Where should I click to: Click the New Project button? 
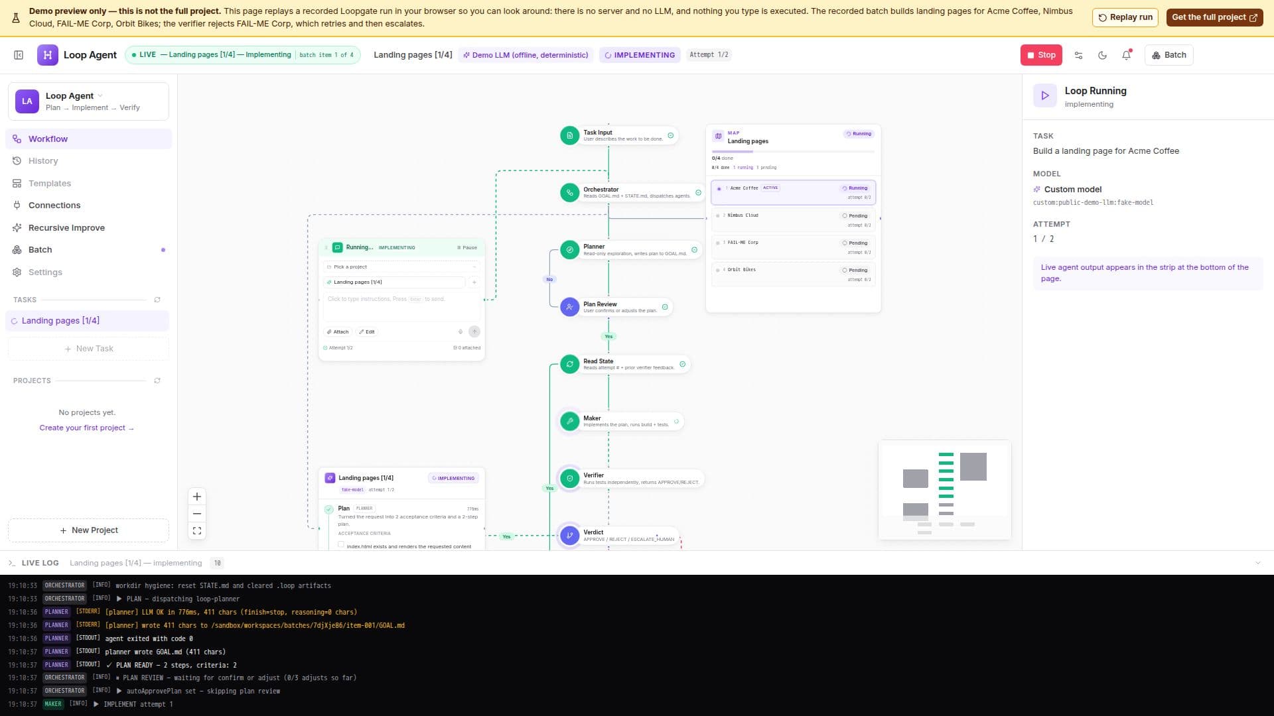tap(88, 530)
